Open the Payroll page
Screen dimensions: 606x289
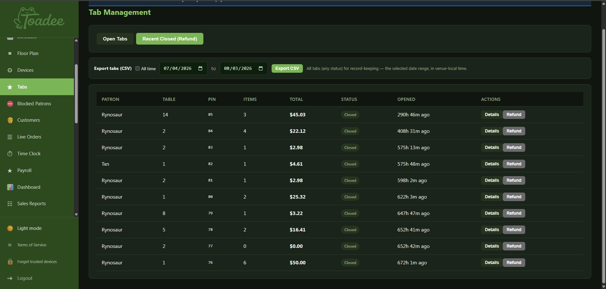pyautogui.click(x=37, y=170)
